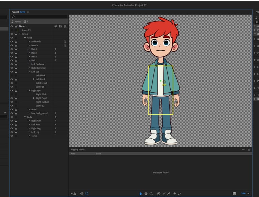Select the Hand tool in bottom toolbar

pyautogui.click(x=146, y=194)
